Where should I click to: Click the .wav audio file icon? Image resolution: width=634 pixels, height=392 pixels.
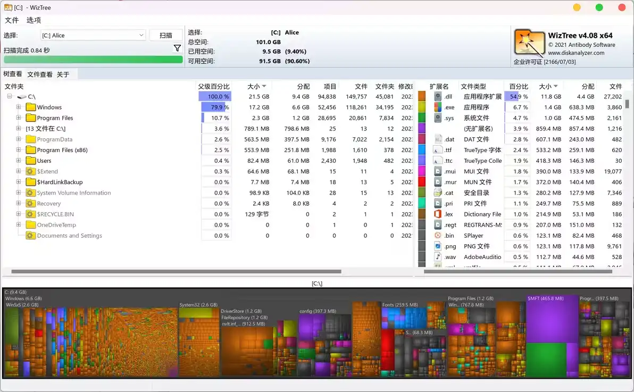[x=438, y=257]
